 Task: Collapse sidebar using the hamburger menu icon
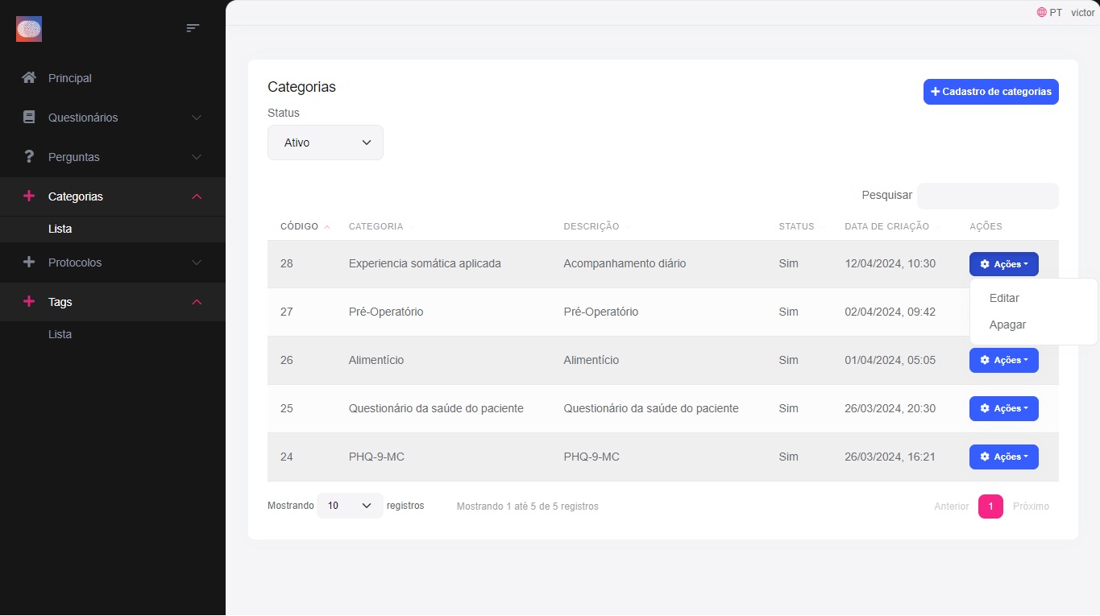[x=193, y=28]
